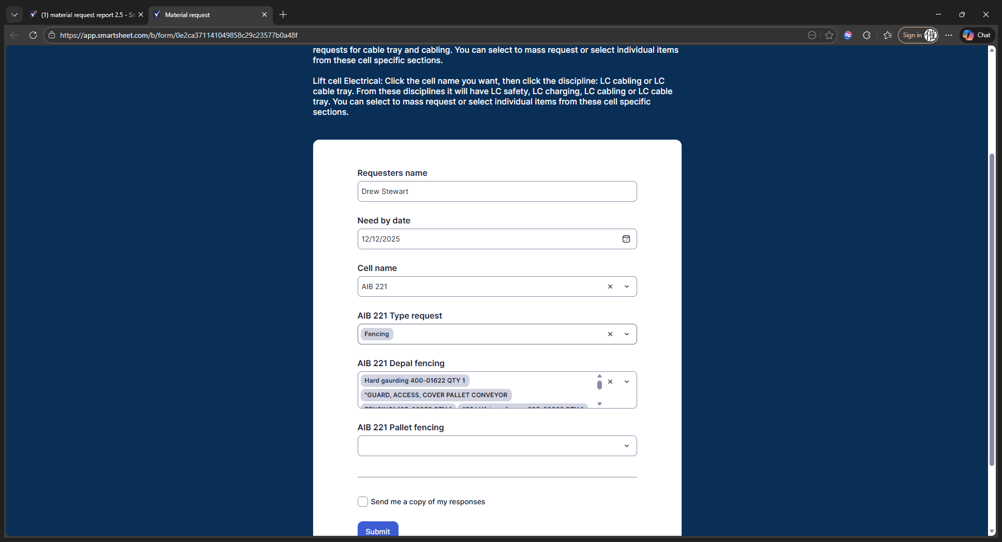Screen dimensions: 1002x542
Task: Clear the AIB 221 cell name selection
Action: (x=610, y=287)
